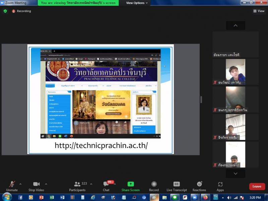Select the อัจฉราธร participant tile without video
This screenshot has height=201, width=268.
point(236,45)
